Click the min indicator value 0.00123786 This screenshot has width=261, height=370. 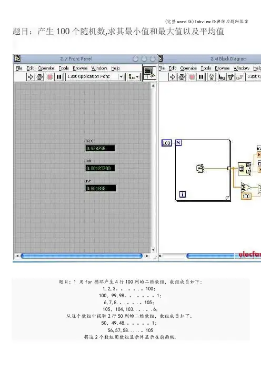pyautogui.click(x=100, y=168)
